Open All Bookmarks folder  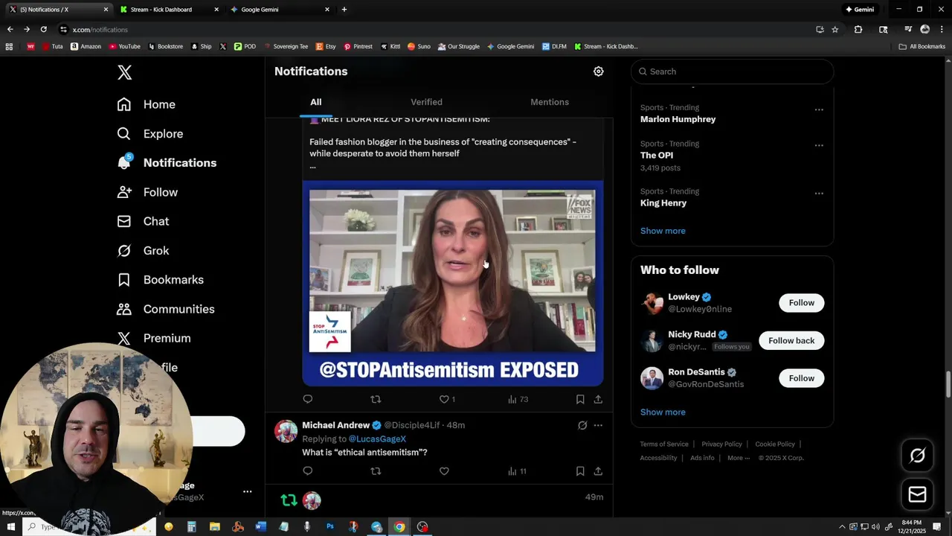click(922, 46)
